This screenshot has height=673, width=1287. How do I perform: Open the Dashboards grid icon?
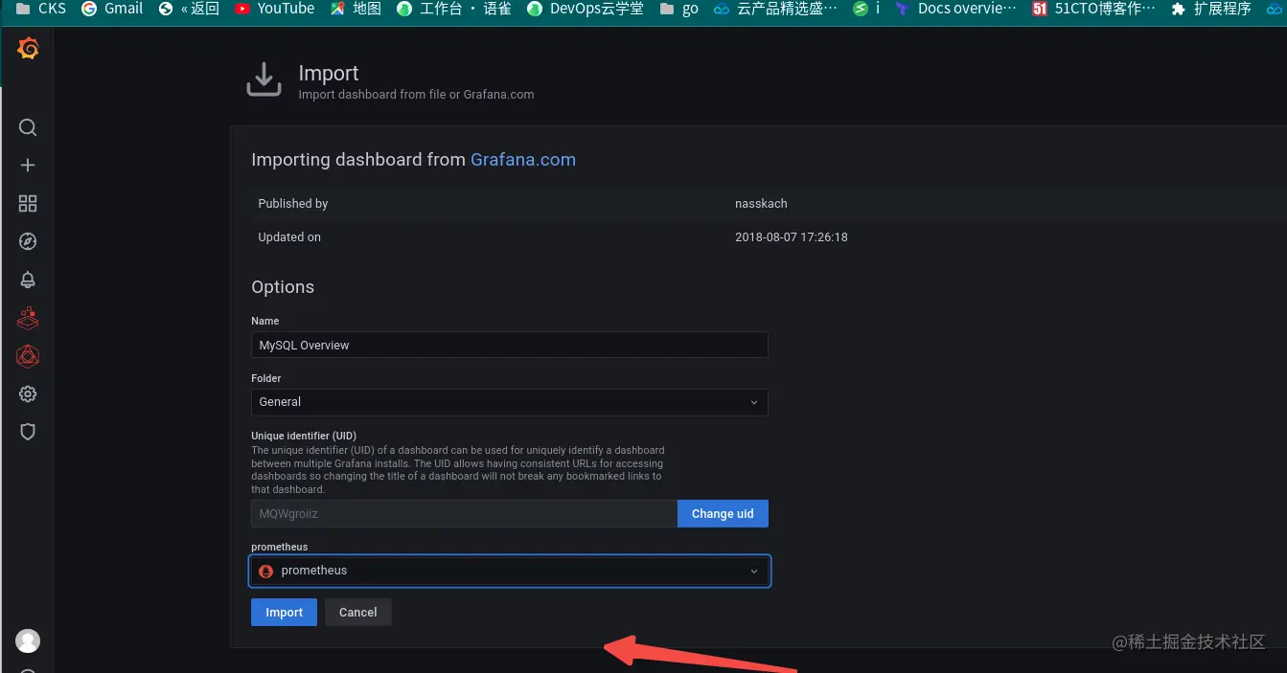tap(28, 203)
